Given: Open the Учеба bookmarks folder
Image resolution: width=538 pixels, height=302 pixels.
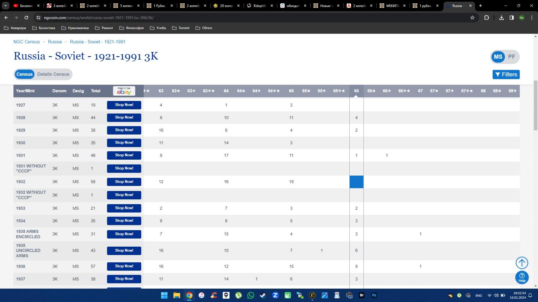Looking at the screenshot, I should [x=158, y=28].
